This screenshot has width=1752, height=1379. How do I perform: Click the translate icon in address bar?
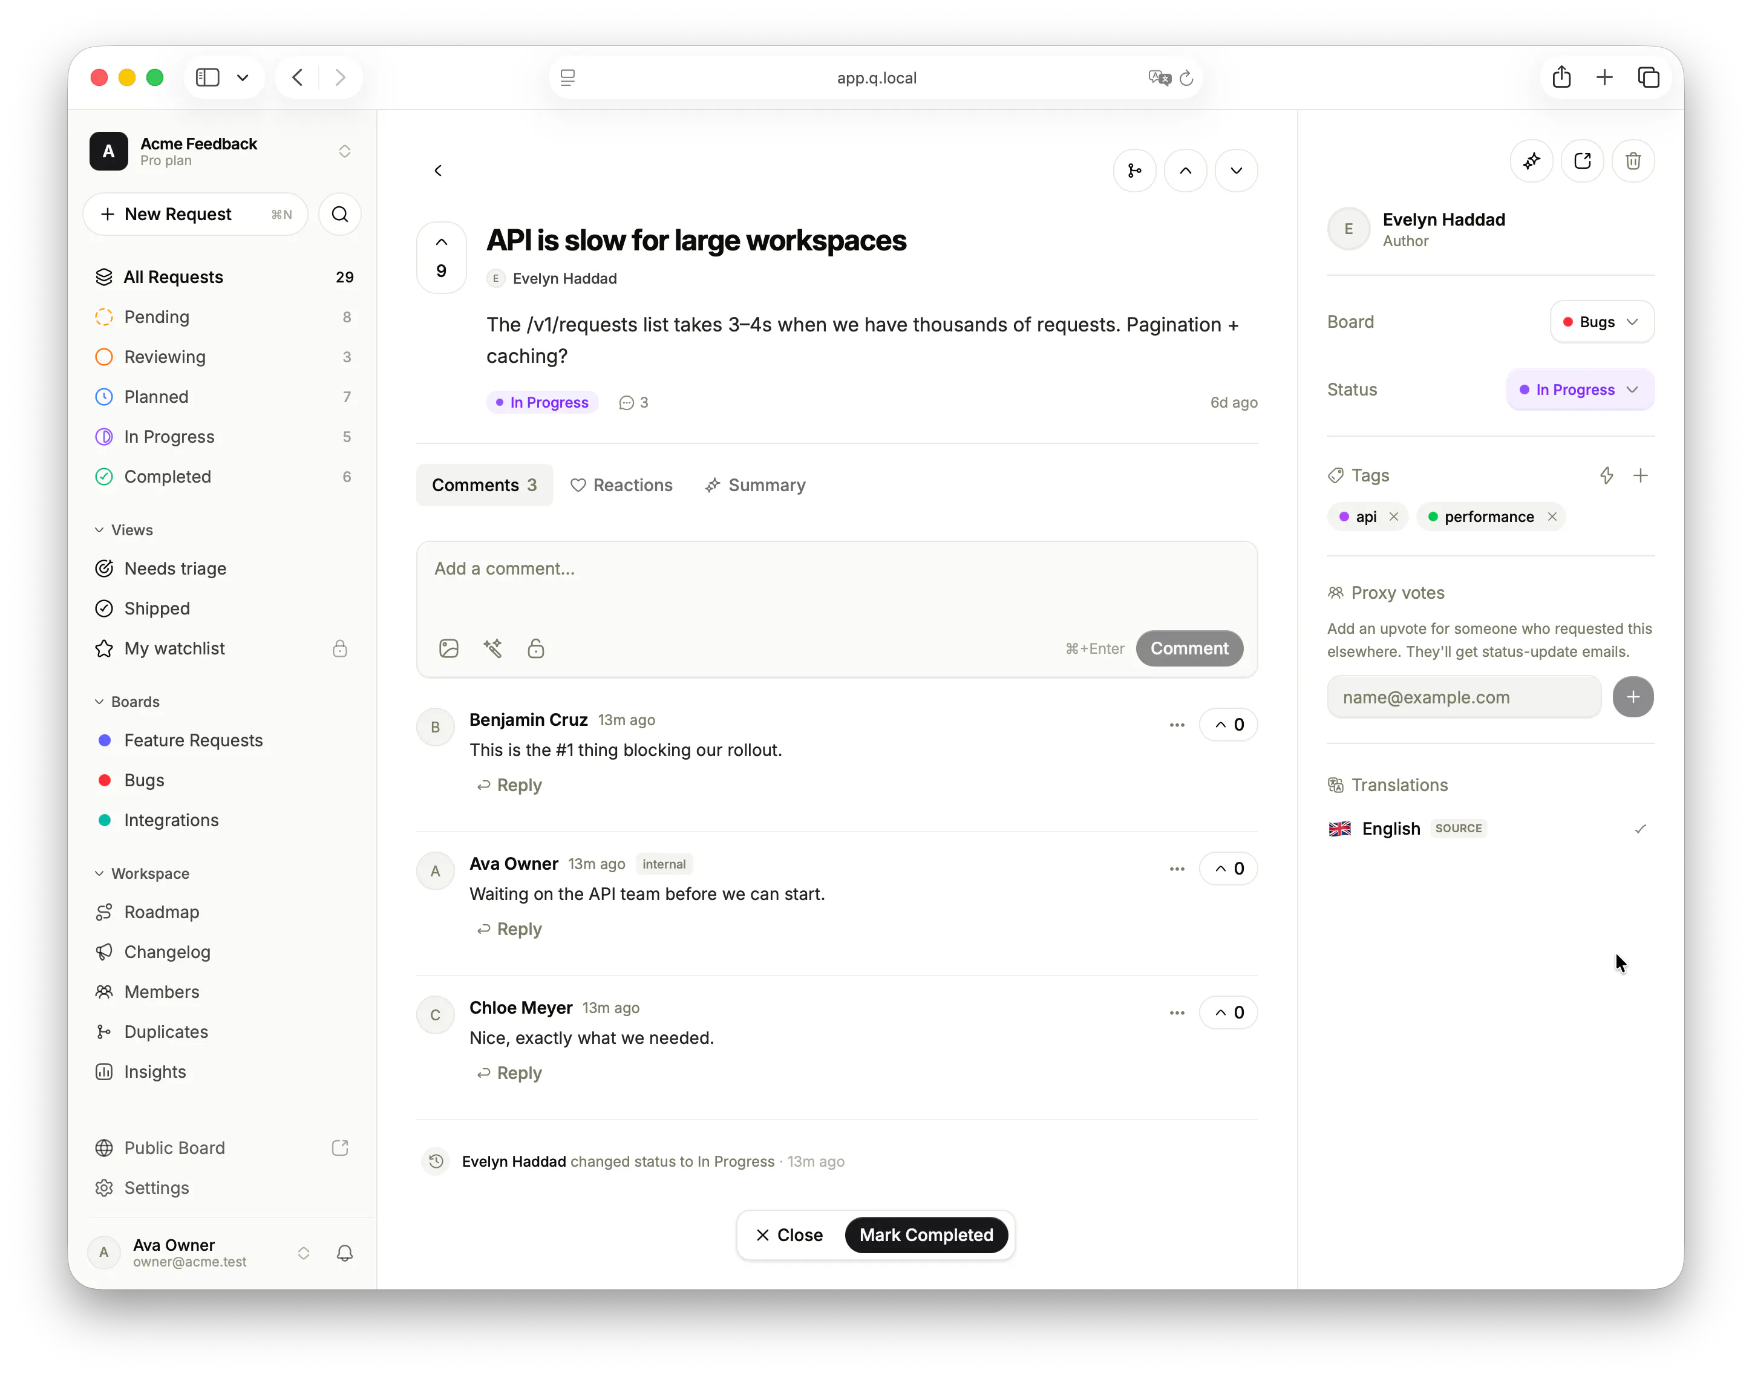(x=1159, y=78)
